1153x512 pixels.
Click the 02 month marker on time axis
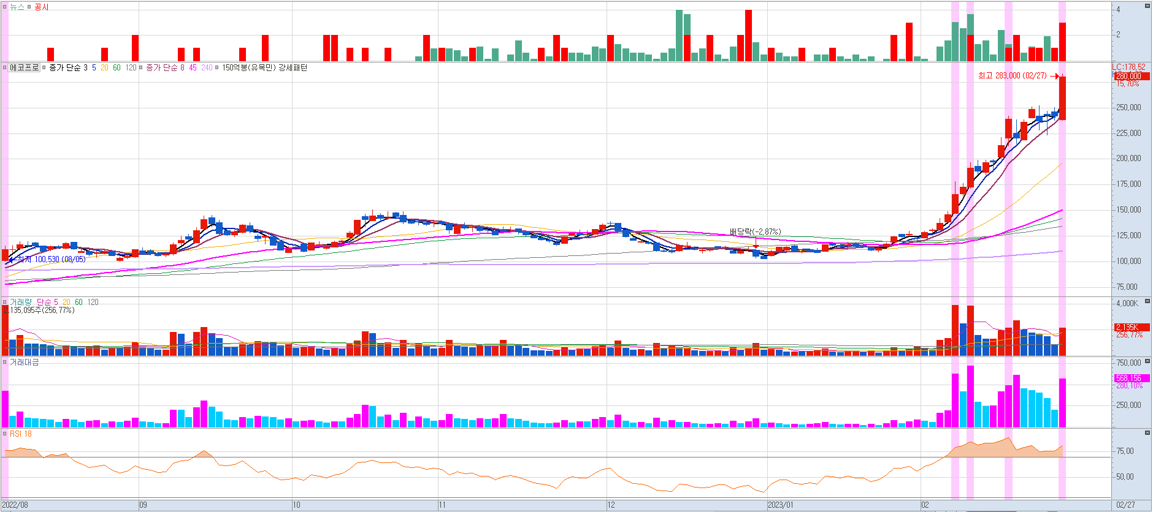coord(925,505)
